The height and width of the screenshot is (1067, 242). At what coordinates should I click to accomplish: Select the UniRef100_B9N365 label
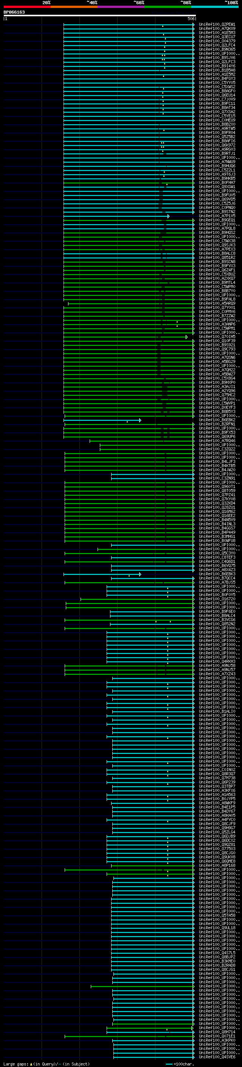(x=217, y=49)
